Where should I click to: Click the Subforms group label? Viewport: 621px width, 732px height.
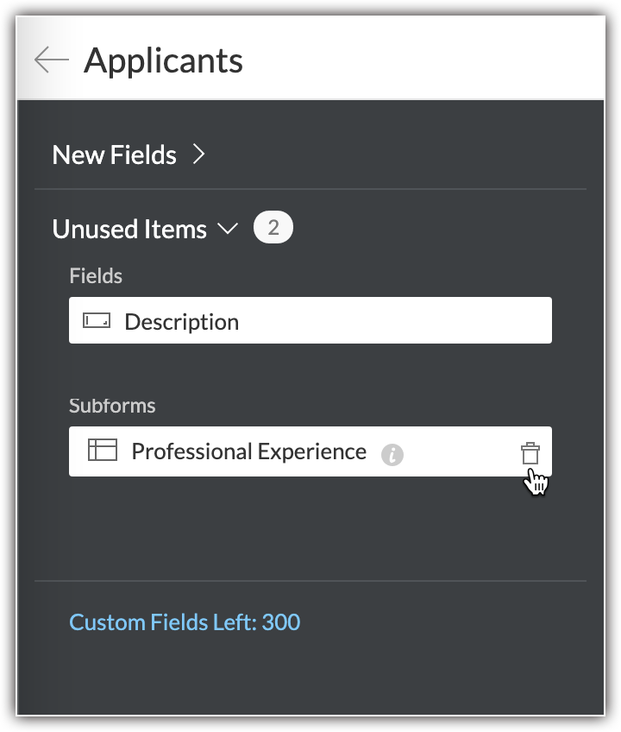click(112, 405)
